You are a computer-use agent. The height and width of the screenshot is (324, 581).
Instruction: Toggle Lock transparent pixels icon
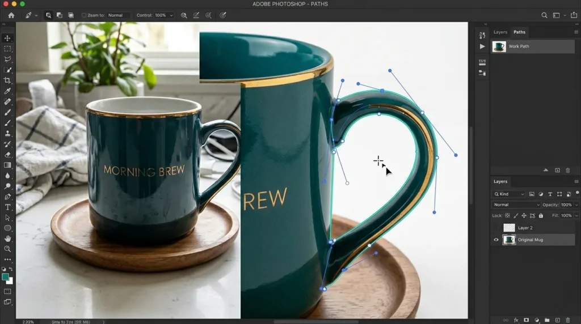pyautogui.click(x=507, y=215)
